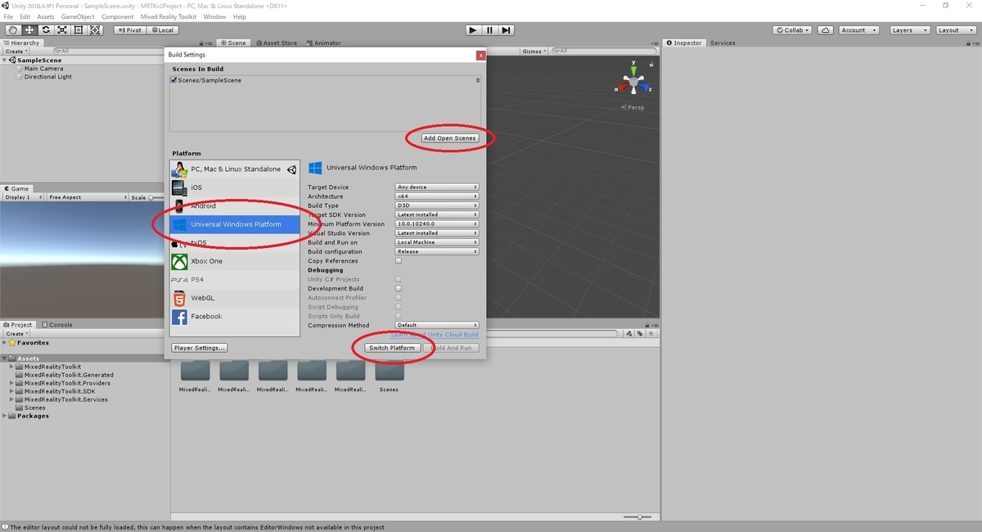982x532 pixels.
Task: Open the Compression Method dropdown
Action: (437, 325)
